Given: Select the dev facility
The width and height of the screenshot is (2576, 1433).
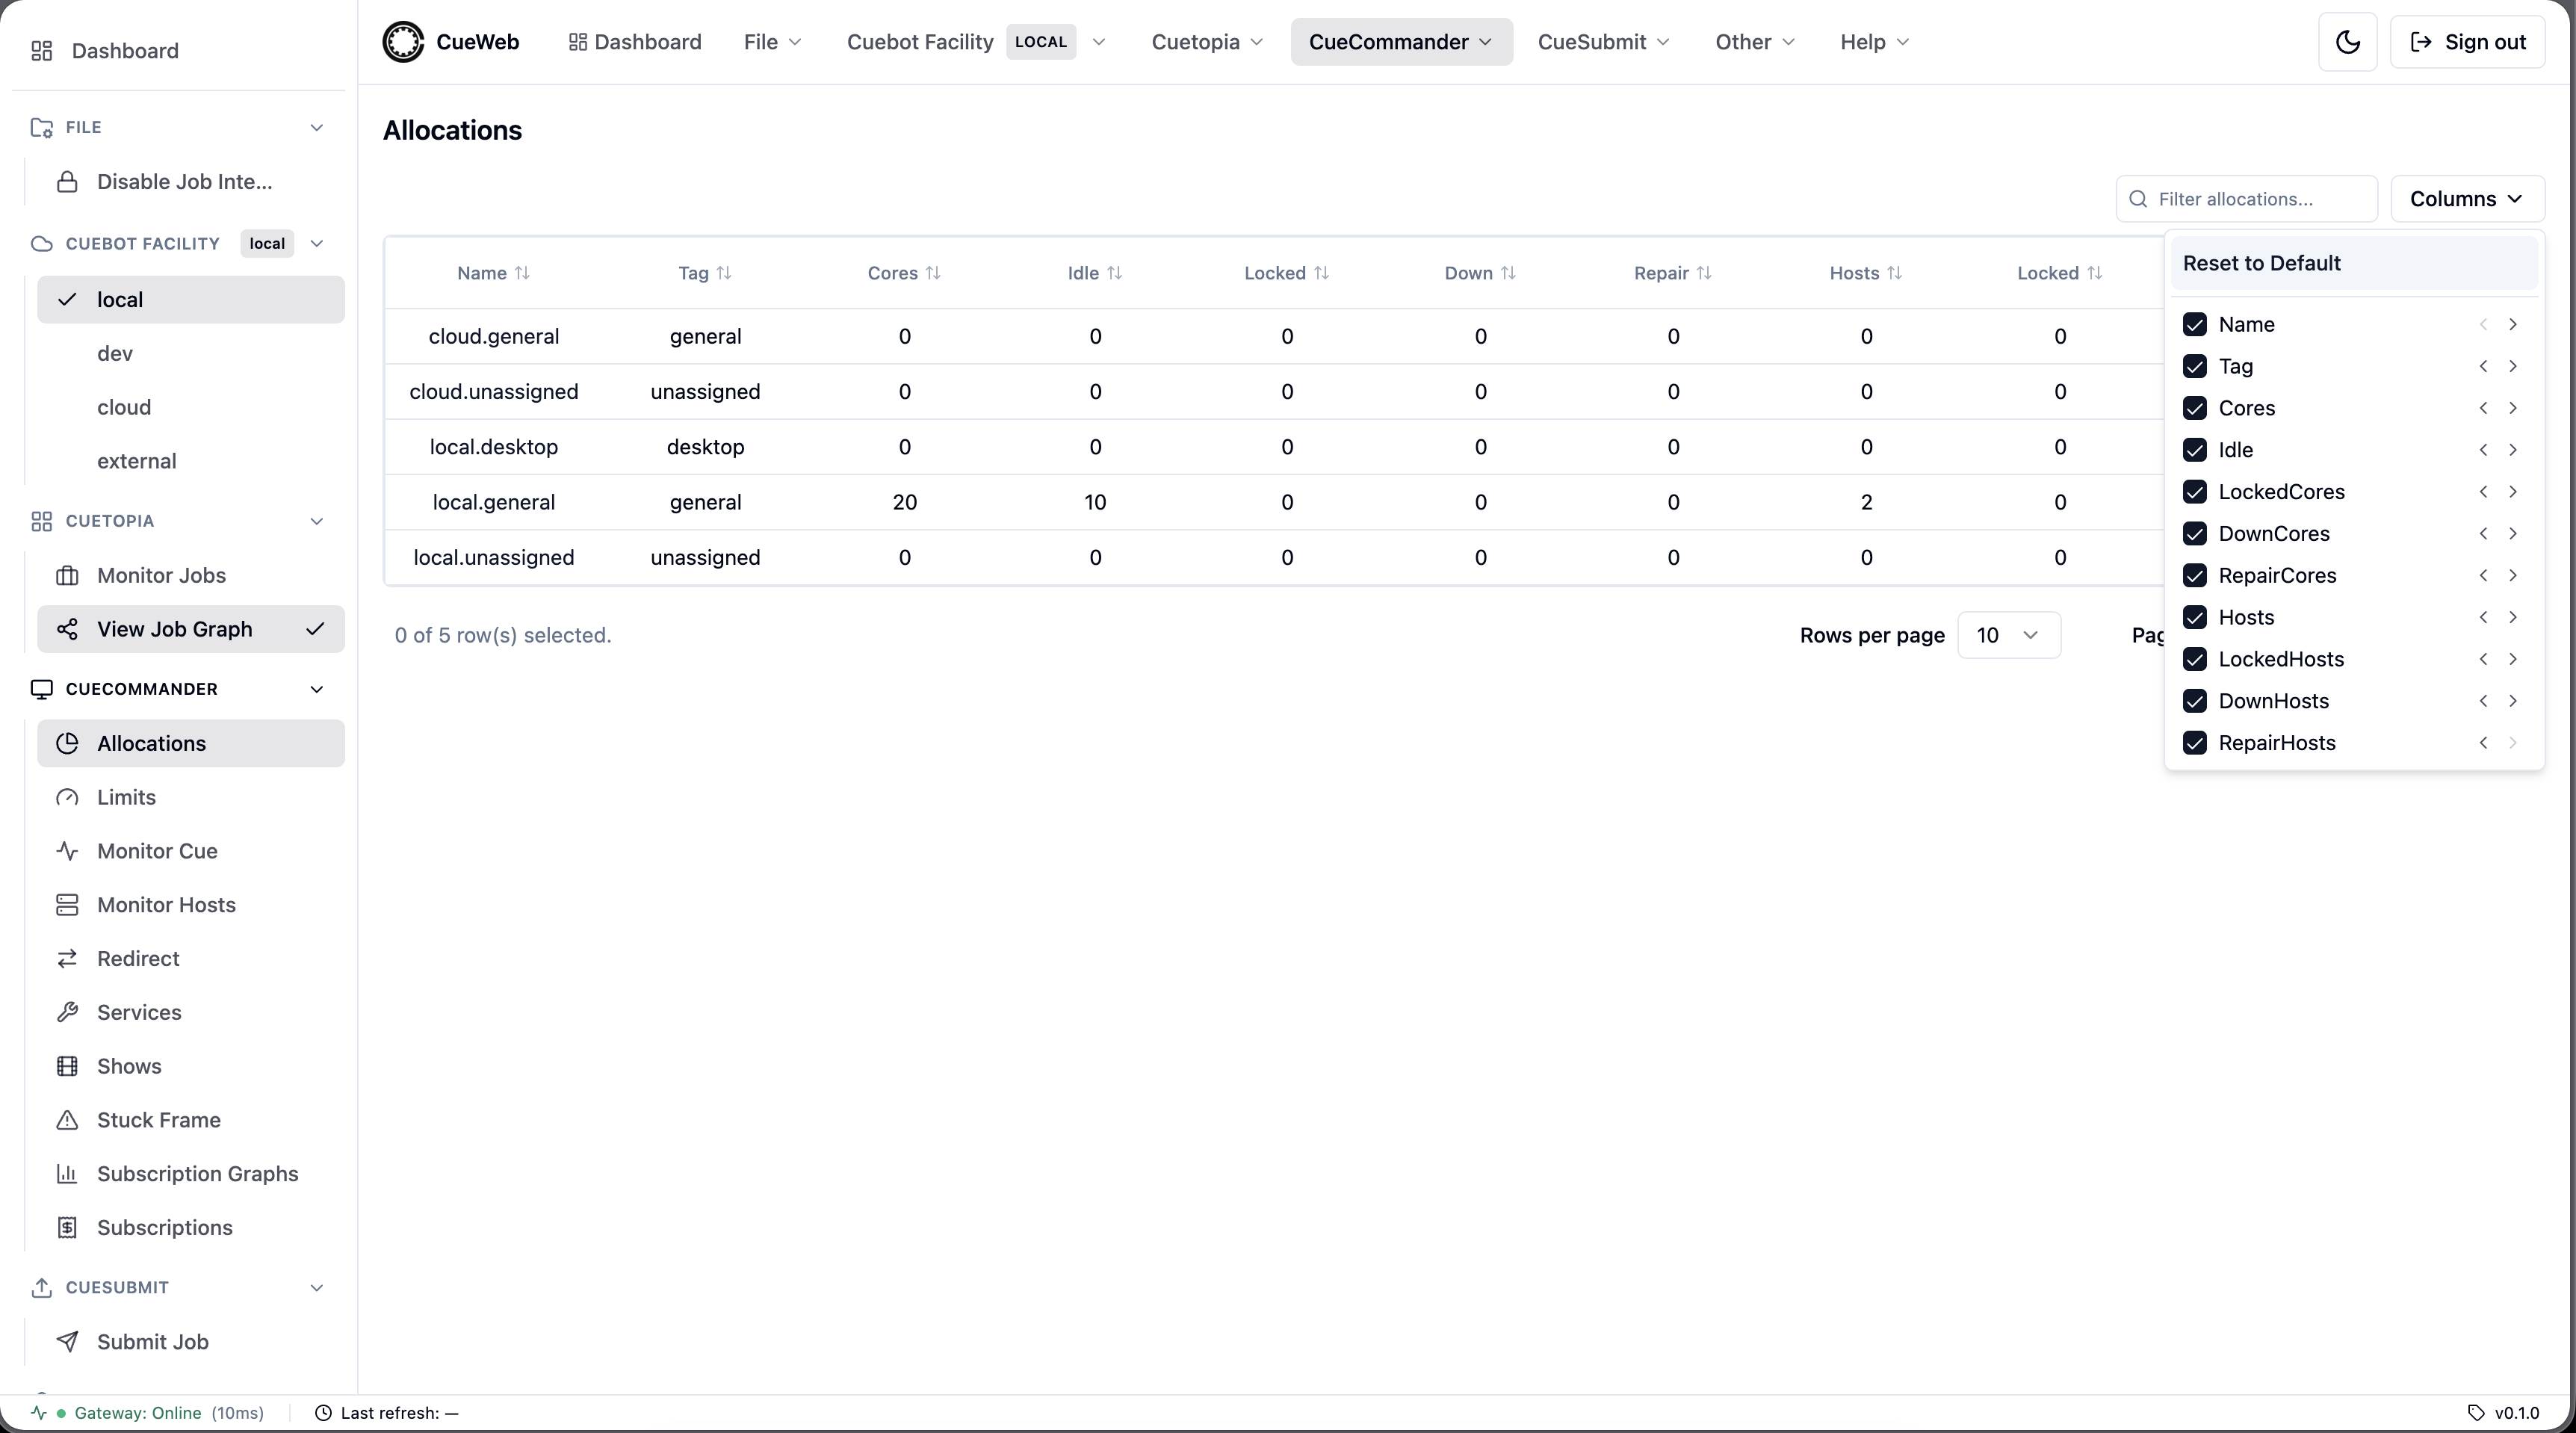Looking at the screenshot, I should [191, 354].
